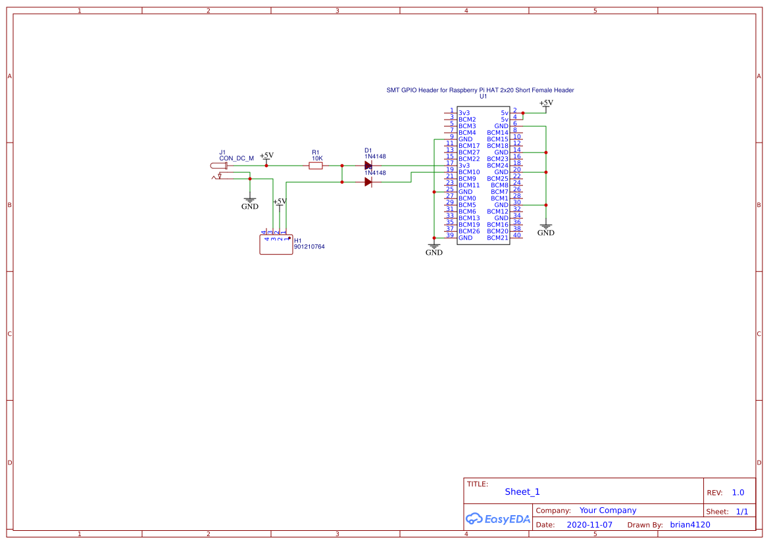The width and height of the screenshot is (769, 544).
Task: Click the D1 1N4148 diode symbol
Action: 367,166
